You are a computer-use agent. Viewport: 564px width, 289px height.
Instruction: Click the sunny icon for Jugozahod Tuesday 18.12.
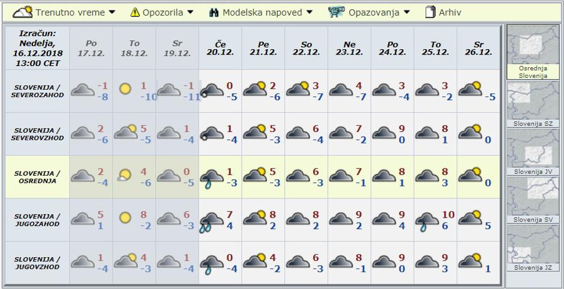pos(125,217)
